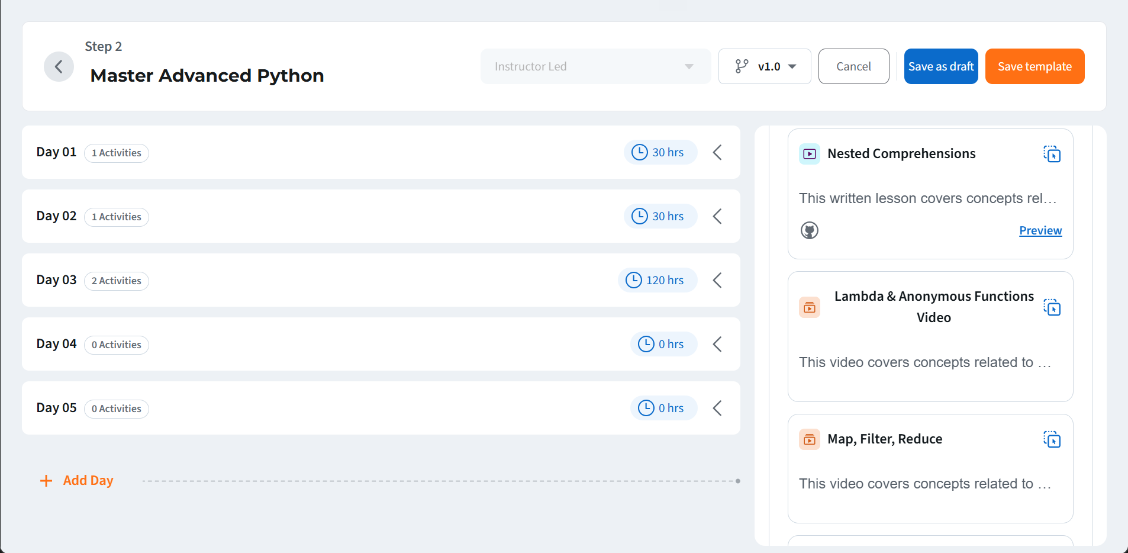This screenshot has height=553, width=1128.
Task: Open the Preview link for Nested Comprehensions
Action: pyautogui.click(x=1040, y=230)
